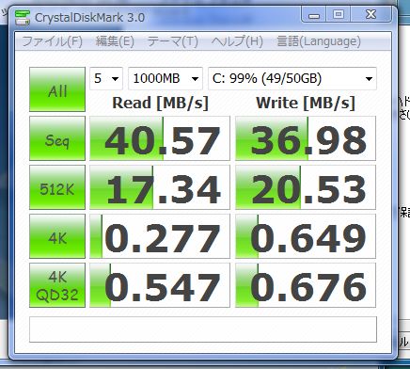The height and width of the screenshot is (369, 410).
Task: Click the Write [MB/s] column header
Action: (306, 104)
